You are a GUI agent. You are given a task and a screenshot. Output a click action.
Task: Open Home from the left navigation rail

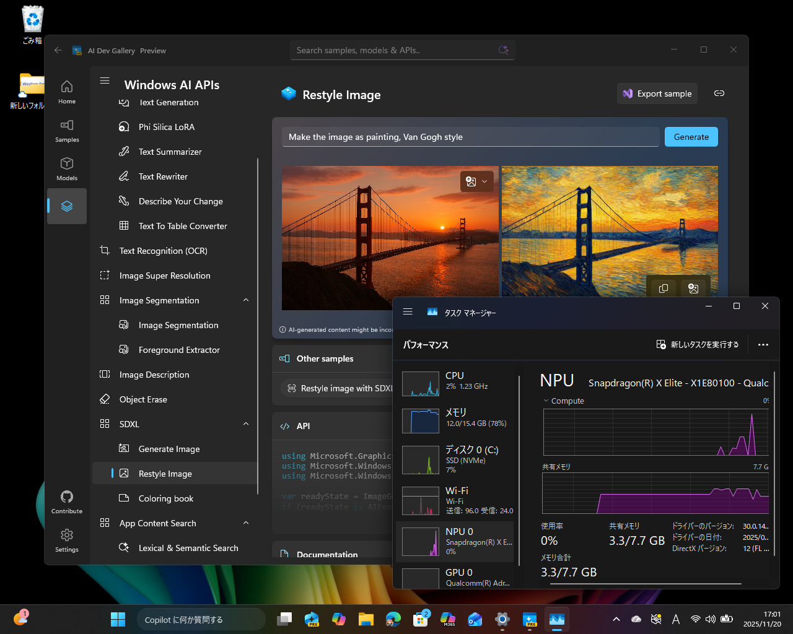coord(66,90)
